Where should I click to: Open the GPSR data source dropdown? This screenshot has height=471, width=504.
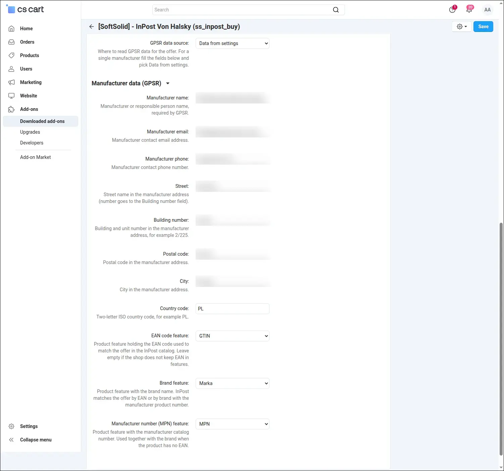click(x=233, y=43)
